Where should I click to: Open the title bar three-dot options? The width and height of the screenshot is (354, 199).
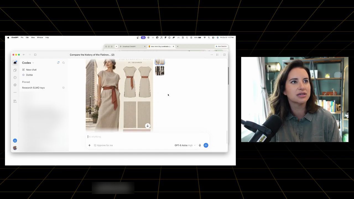pos(212,55)
